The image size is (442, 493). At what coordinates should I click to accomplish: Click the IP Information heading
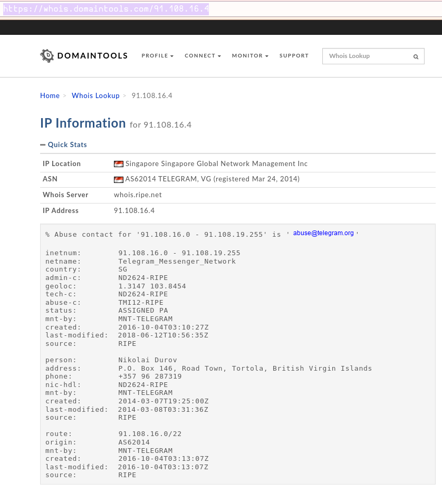83,123
